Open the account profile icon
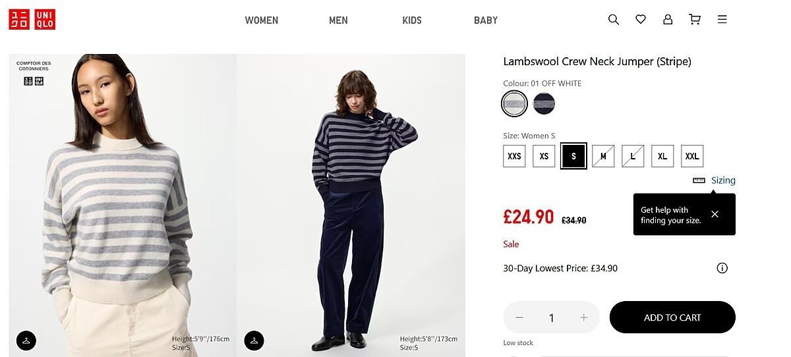This screenshot has height=357, width=791. coord(668,20)
